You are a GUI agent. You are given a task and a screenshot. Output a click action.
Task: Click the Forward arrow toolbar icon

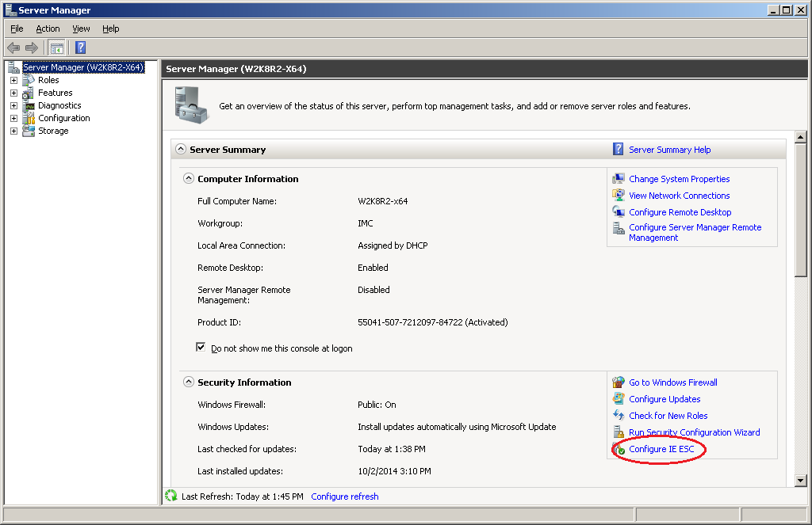point(32,48)
